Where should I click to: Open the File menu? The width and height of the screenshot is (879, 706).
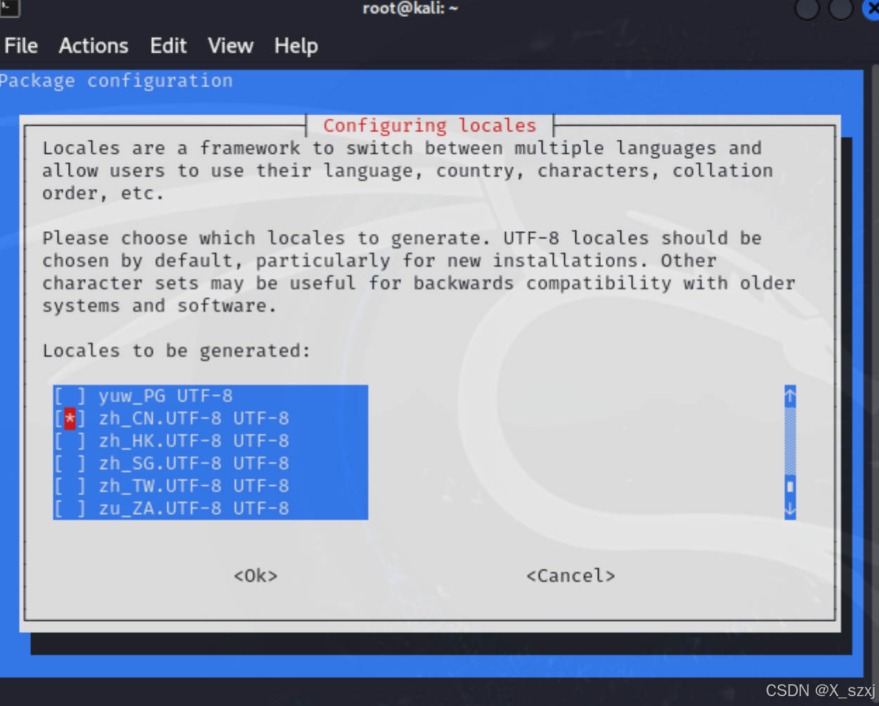21,46
